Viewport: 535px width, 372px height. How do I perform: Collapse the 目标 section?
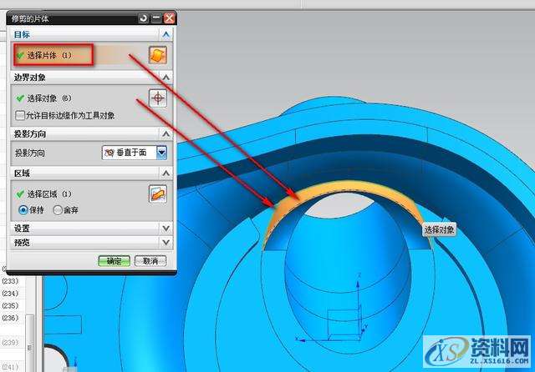tap(166, 34)
